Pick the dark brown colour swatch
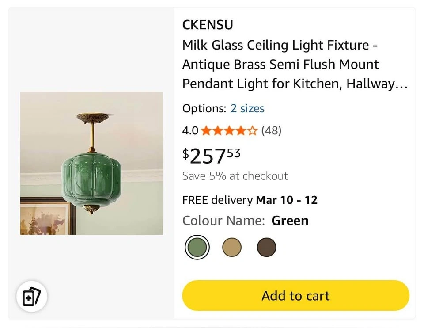 [266, 247]
